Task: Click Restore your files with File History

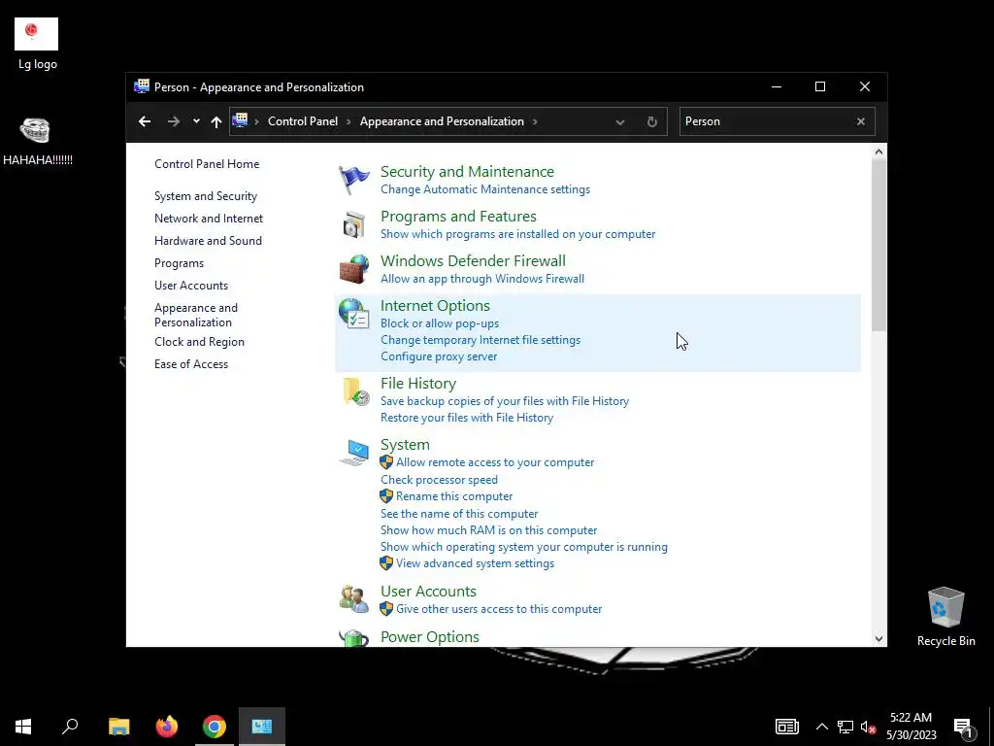Action: coord(467,418)
